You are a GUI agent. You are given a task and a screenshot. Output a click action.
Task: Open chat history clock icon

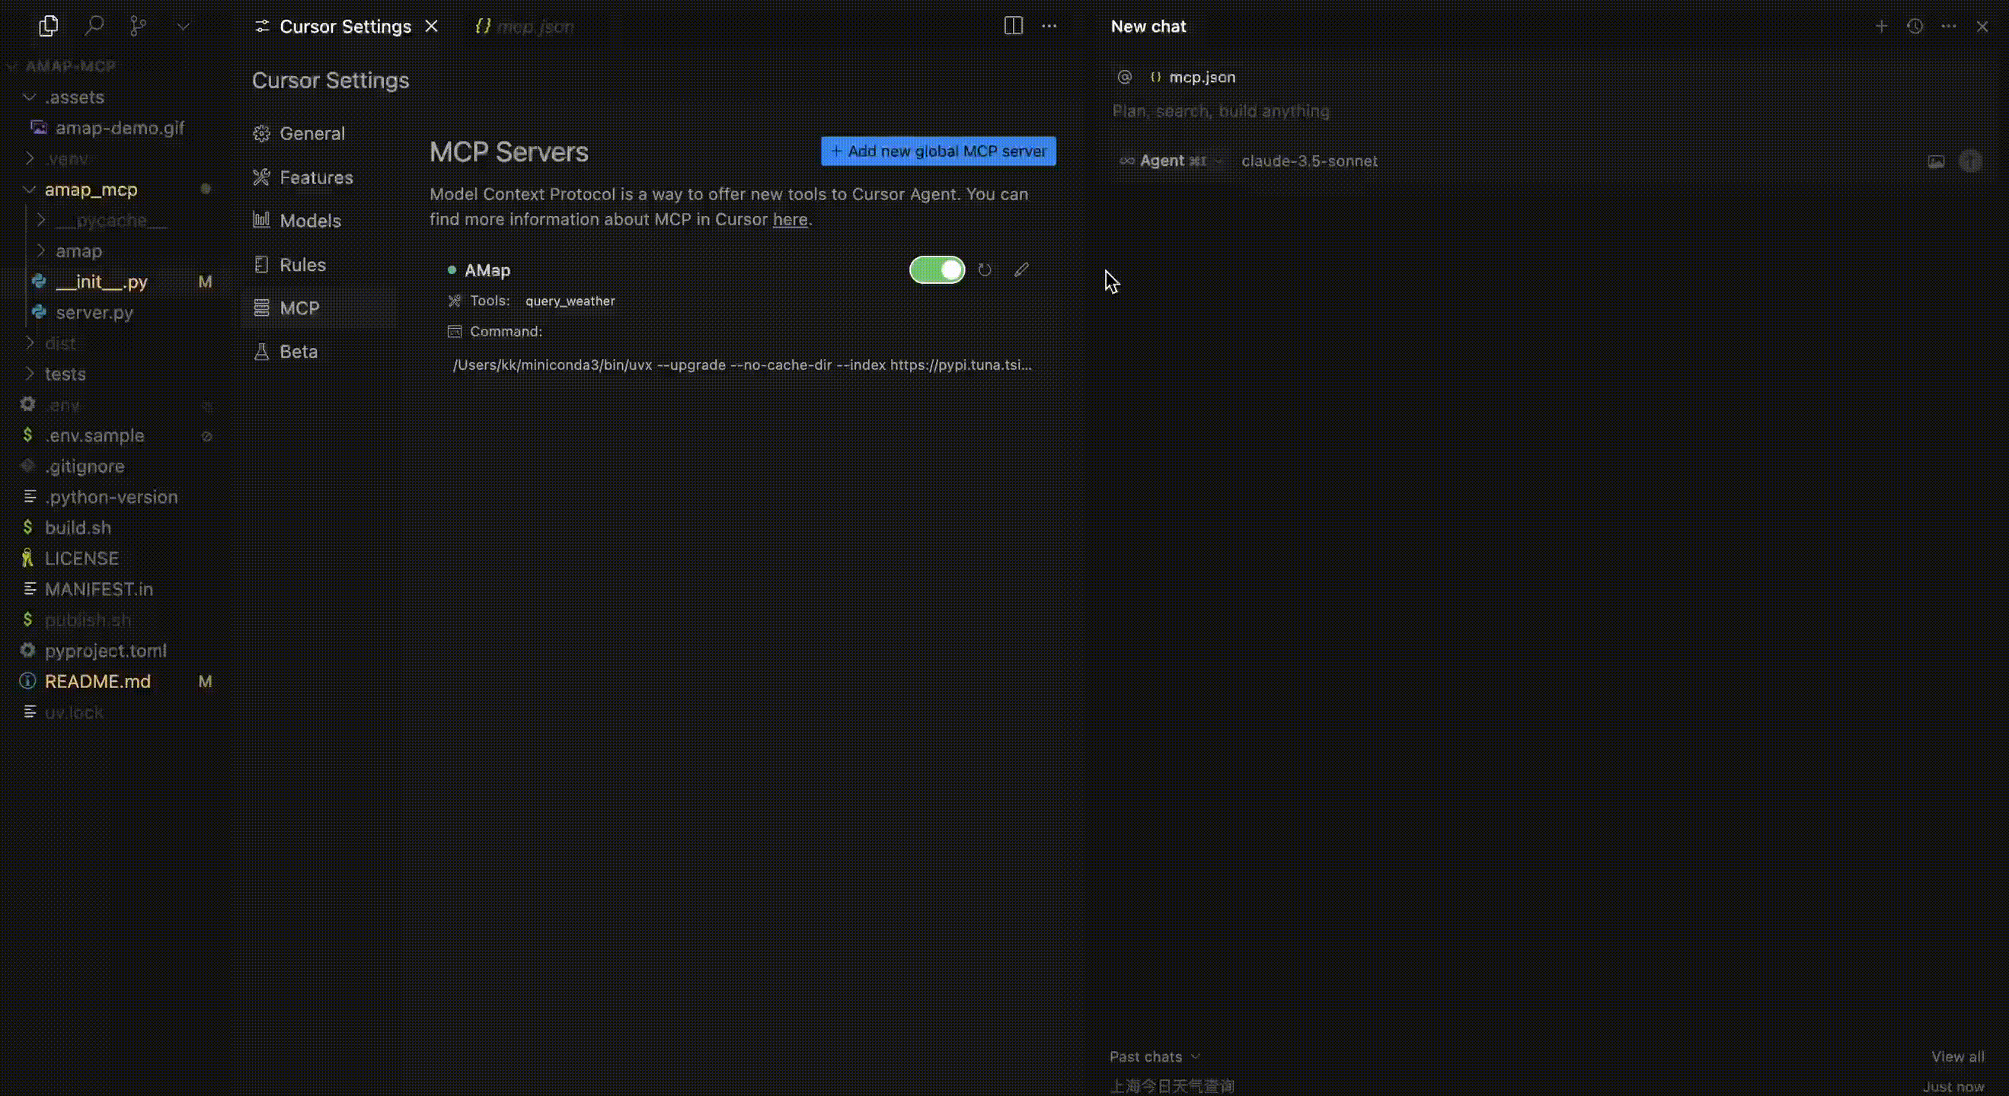click(1915, 27)
